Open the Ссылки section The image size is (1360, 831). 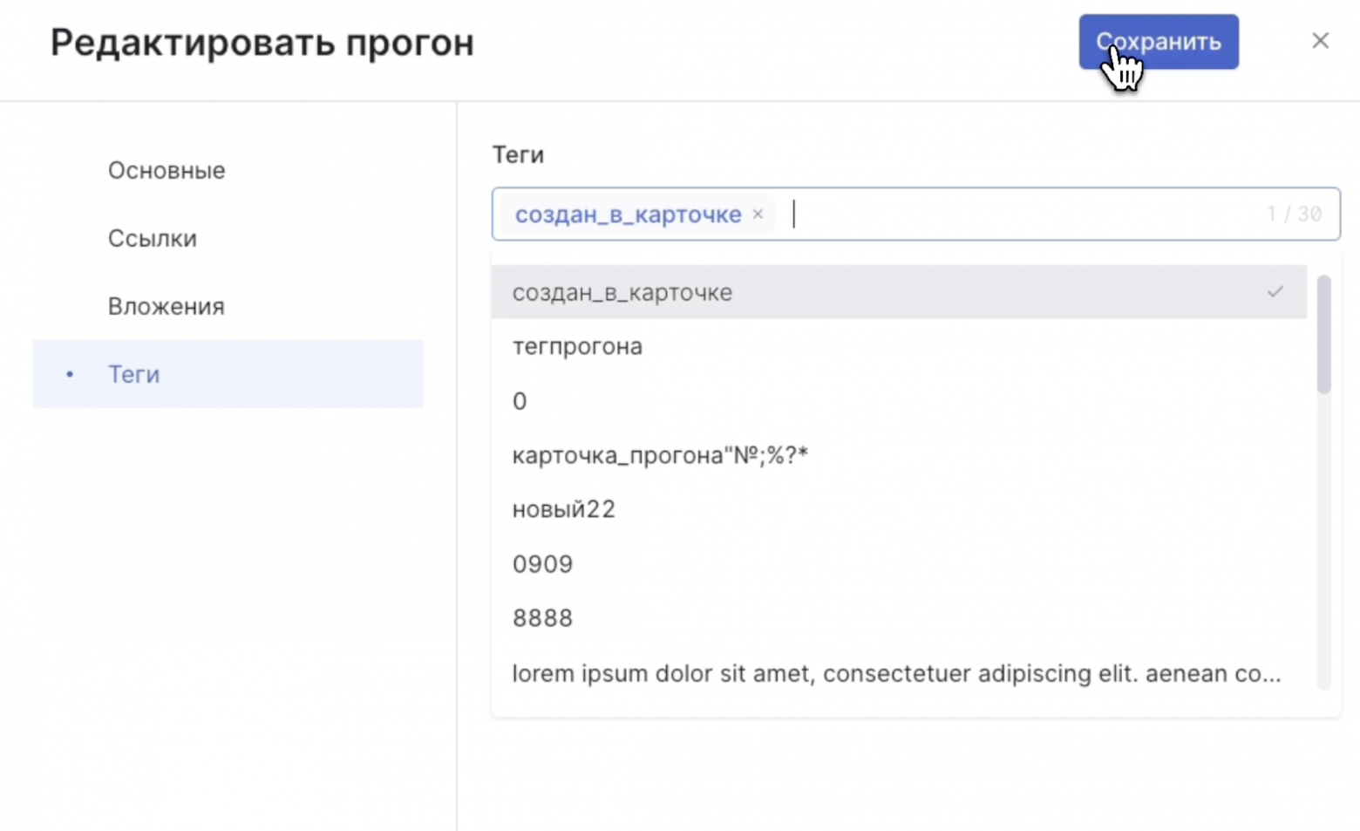[x=153, y=238]
